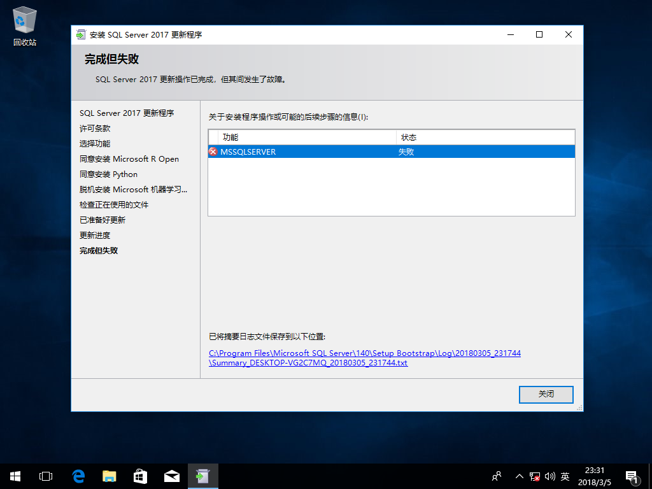Open the Recycle Bin desktop icon
652x489 pixels.
click(25, 27)
